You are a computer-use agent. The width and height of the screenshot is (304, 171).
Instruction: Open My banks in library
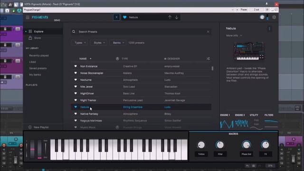click(x=35, y=75)
